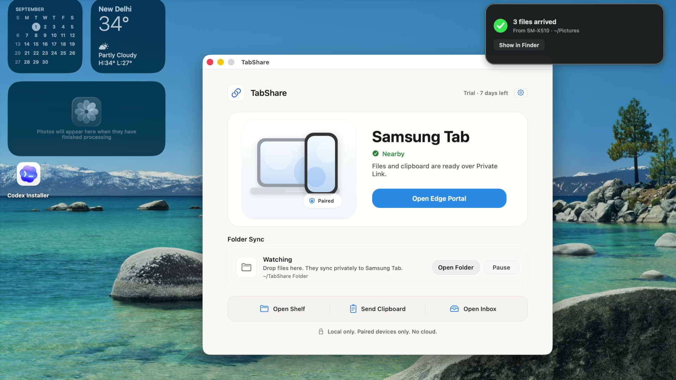The image size is (676, 380).
Task: Click 'From SM-X510 · ~/Pictures' text
Action: tap(546, 31)
